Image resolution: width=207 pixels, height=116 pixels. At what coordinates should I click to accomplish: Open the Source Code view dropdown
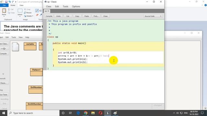coord(153,16)
